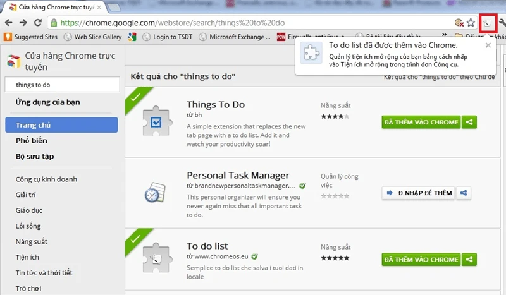Reload the Chrome Web Store page
Image resolution: width=506 pixels, height=295 pixels.
38,23
